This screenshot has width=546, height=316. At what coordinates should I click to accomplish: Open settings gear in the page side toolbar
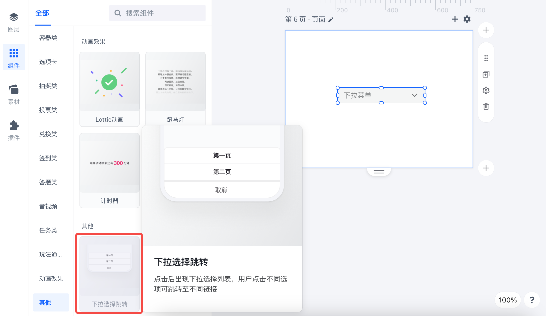(x=486, y=90)
